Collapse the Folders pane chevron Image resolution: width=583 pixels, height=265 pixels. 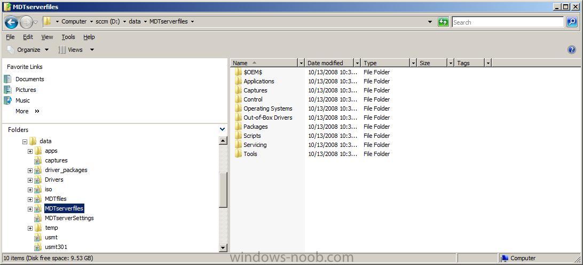point(222,129)
